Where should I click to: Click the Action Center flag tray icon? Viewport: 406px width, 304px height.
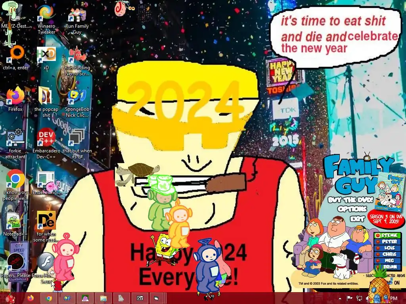tap(350, 298)
